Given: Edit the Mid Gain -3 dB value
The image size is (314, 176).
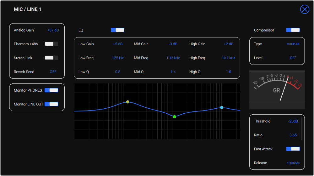Looking at the screenshot, I should pos(173,44).
